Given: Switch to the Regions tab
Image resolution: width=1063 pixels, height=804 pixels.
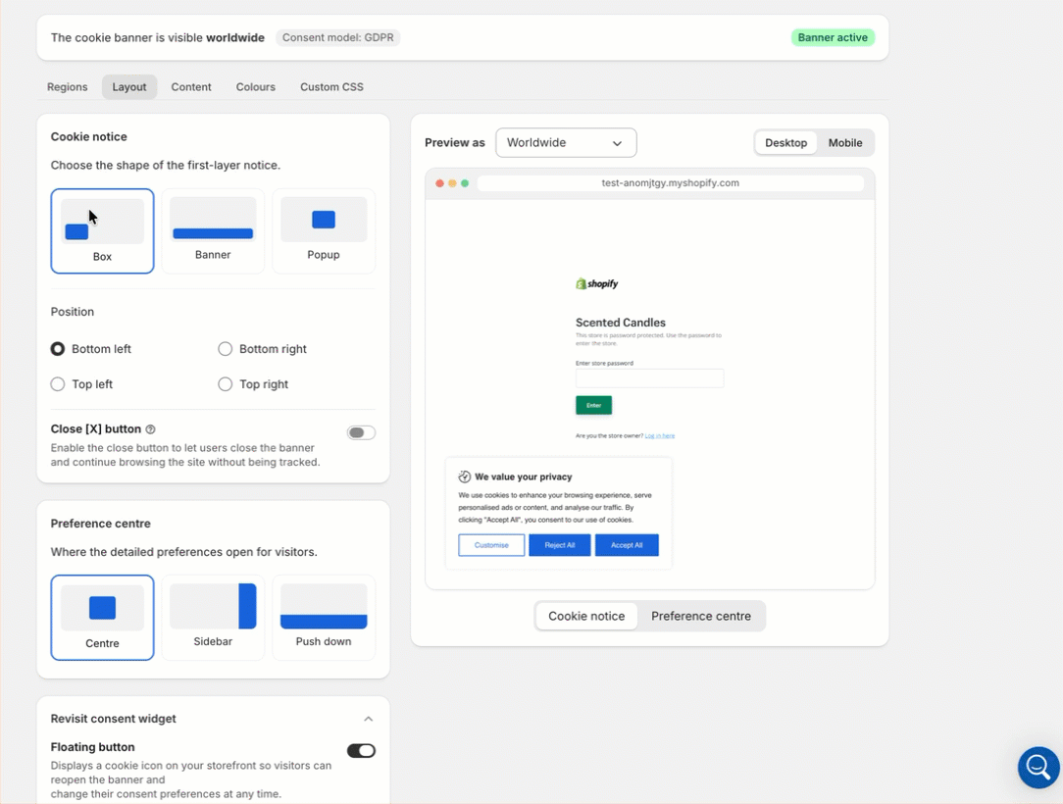Looking at the screenshot, I should [67, 86].
